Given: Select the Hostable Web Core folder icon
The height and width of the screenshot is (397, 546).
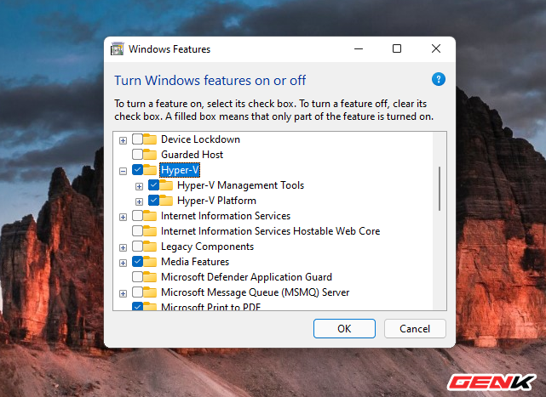Looking at the screenshot, I should tap(150, 231).
